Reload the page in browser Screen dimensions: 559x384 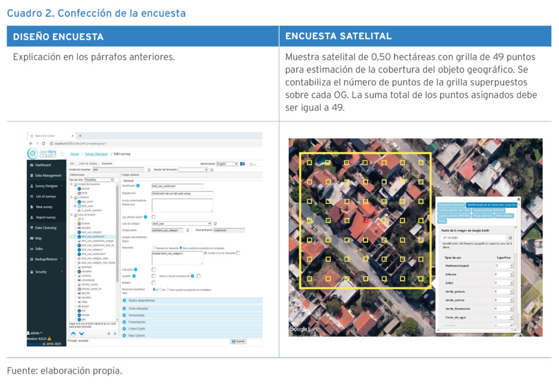[x=44, y=143]
